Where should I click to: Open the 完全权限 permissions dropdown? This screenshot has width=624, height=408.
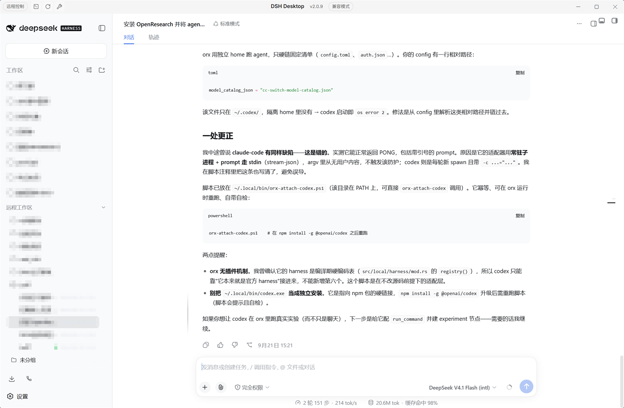click(252, 388)
